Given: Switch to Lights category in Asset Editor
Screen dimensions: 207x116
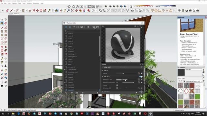Looking at the screenshot, I should (x=70, y=27).
